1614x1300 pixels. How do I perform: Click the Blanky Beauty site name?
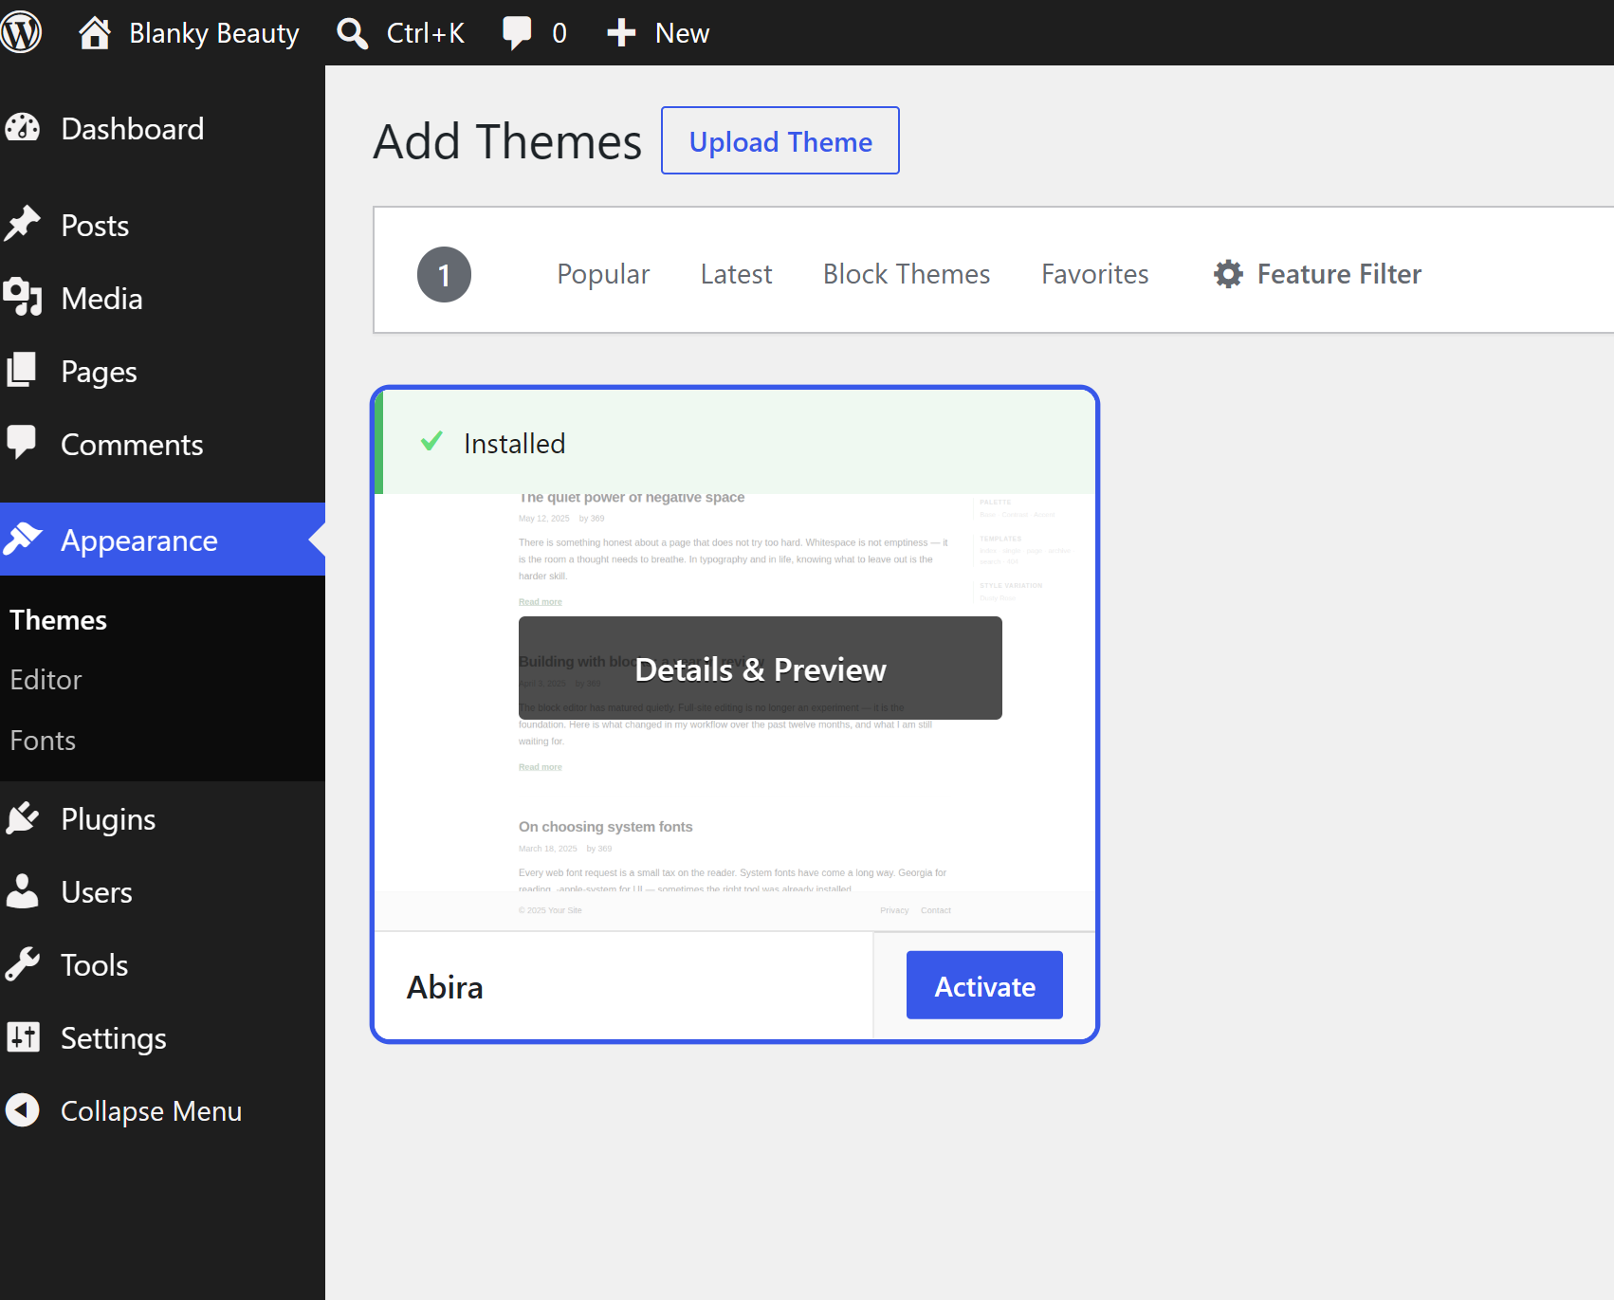click(214, 33)
